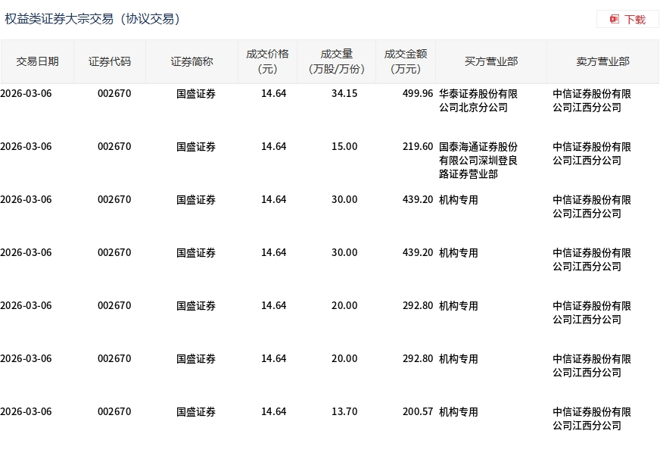Click the red Excel icon beside 下载
This screenshot has height=456, width=660.
615,20
